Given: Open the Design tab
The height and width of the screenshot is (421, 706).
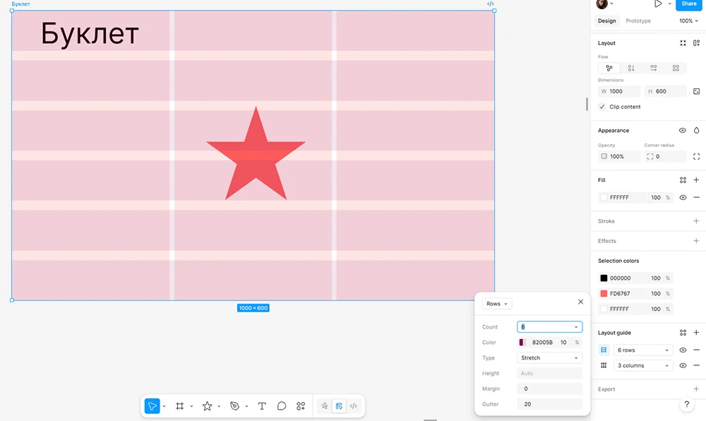Looking at the screenshot, I should coord(606,20).
